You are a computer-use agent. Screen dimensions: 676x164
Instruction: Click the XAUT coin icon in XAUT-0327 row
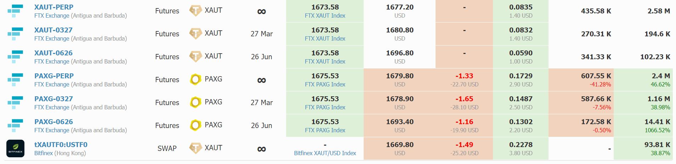[195, 34]
